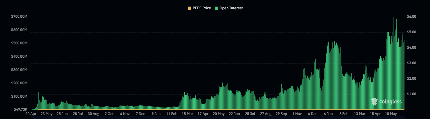Click the 7 Dec date label
This screenshot has height=119, width=430.
[x=140, y=114]
